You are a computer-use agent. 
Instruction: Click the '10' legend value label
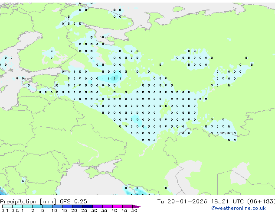54,210
